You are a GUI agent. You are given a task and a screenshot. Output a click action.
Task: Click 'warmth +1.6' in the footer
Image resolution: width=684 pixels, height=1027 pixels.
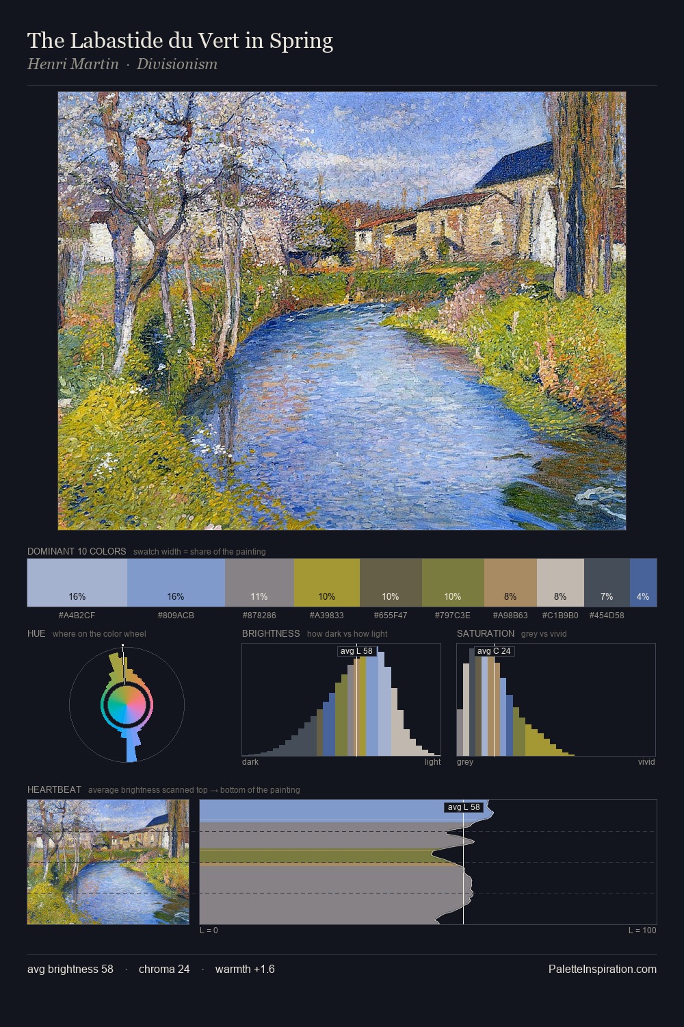pos(245,969)
